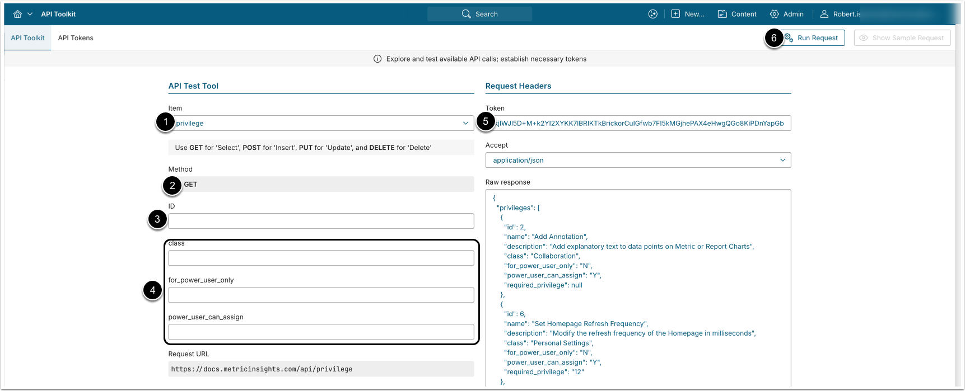
Task: Open the Content menu
Action: 737,14
